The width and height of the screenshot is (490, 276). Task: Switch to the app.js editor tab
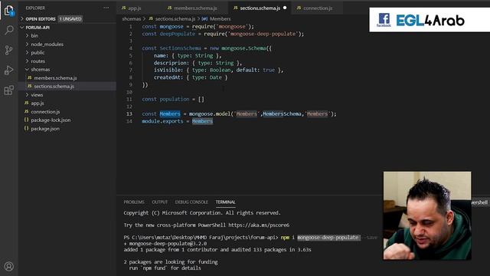[135, 8]
